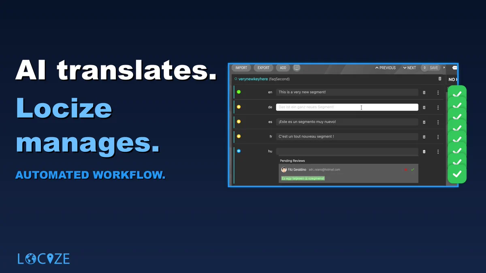Click highlighted 'Ez egy teljesen új szegmens!' suggestion

[x=303, y=178]
